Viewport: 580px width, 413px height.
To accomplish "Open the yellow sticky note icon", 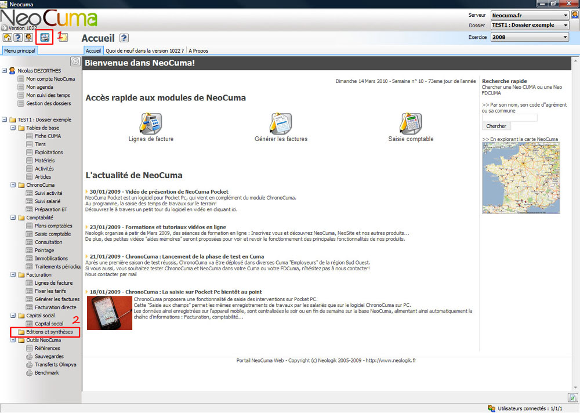I will (x=63, y=37).
